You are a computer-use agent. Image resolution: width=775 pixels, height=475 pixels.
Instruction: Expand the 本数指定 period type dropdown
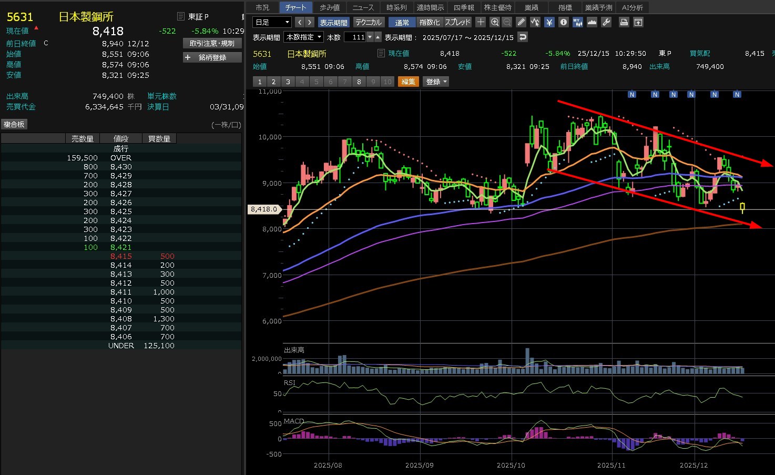(303, 37)
